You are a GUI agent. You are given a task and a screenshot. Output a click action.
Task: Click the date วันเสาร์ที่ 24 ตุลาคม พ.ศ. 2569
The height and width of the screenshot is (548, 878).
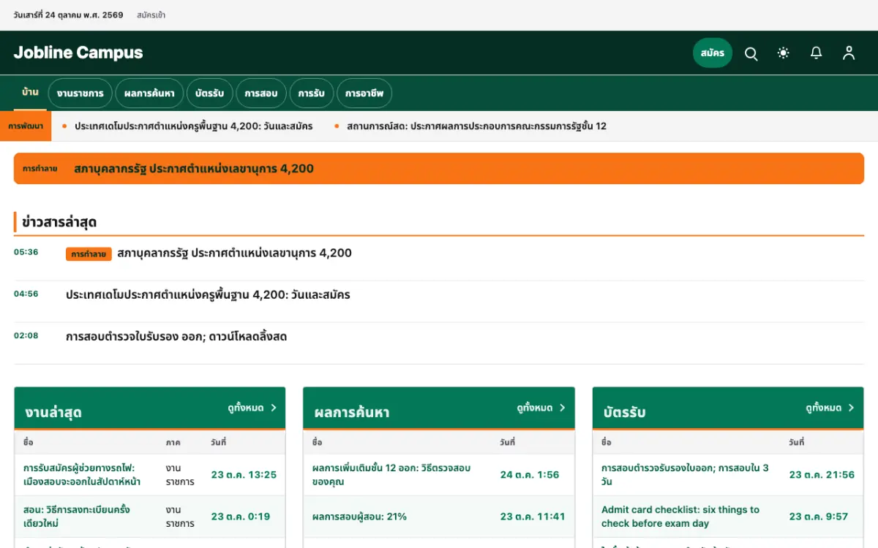click(x=69, y=15)
